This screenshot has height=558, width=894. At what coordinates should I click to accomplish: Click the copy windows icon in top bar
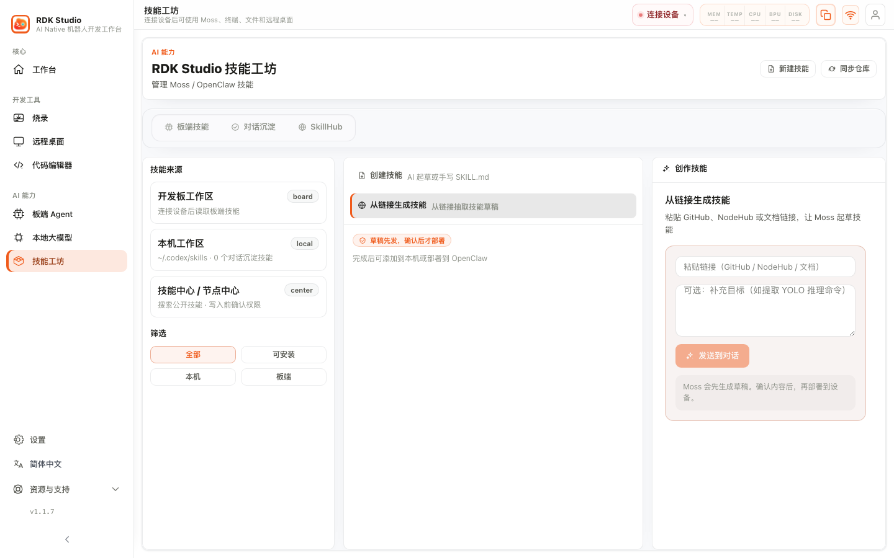826,15
